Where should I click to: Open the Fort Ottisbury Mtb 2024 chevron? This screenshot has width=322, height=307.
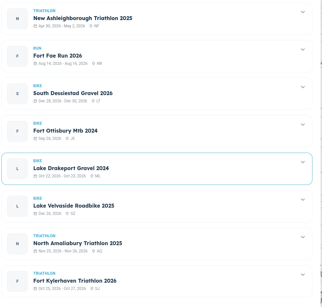pyautogui.click(x=303, y=125)
